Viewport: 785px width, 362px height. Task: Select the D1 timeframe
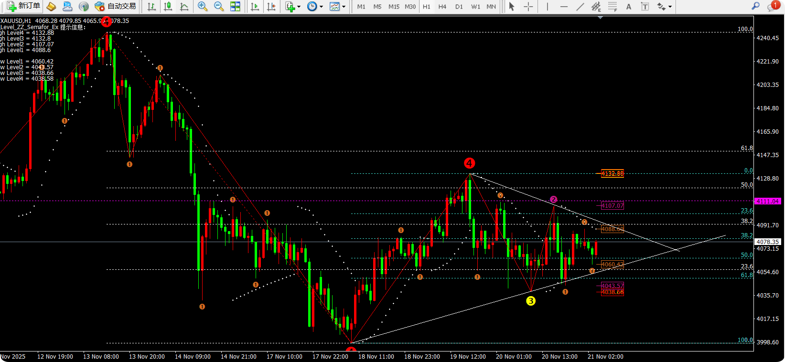coord(459,7)
